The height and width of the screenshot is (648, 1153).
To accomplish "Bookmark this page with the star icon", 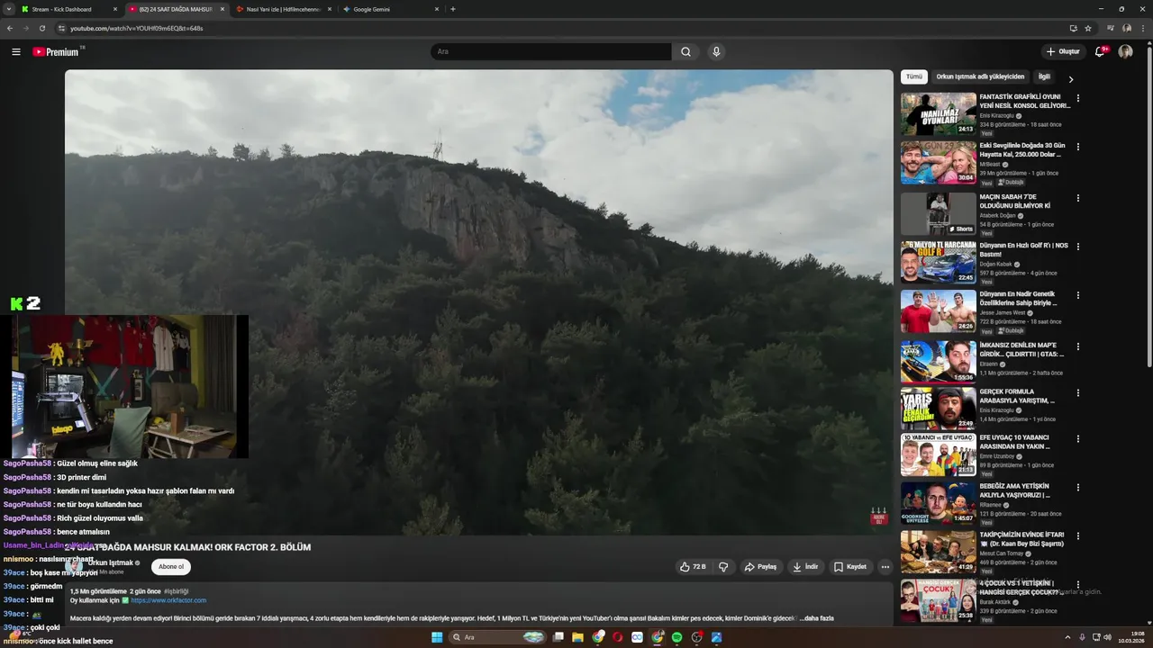I will click(1088, 28).
